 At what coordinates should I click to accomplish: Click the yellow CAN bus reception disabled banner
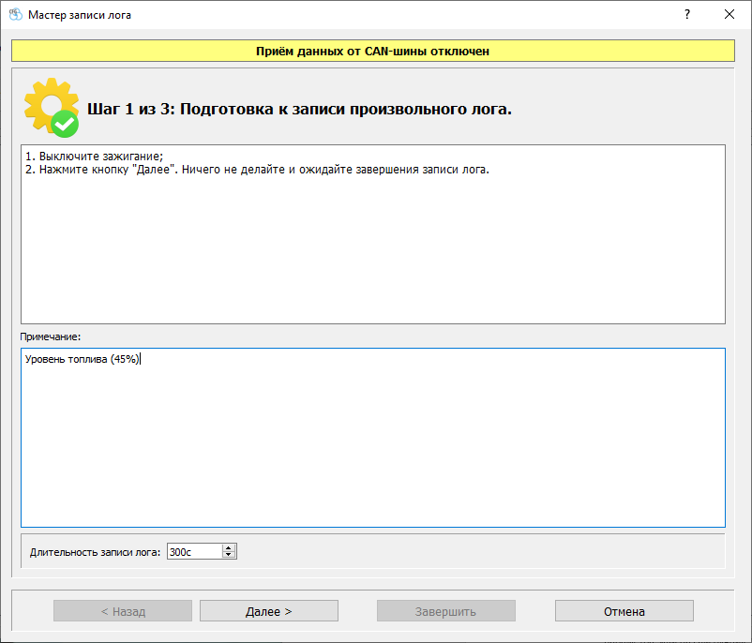click(372, 51)
